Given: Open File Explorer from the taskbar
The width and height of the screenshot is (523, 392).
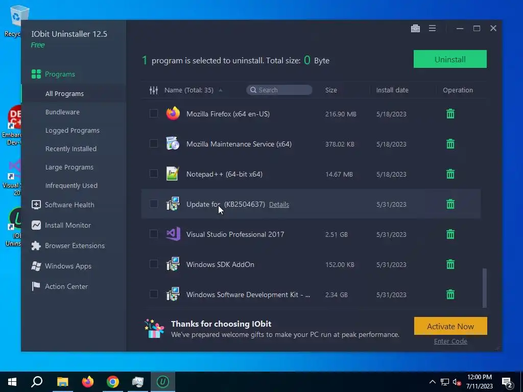Looking at the screenshot, I should click(x=62, y=382).
